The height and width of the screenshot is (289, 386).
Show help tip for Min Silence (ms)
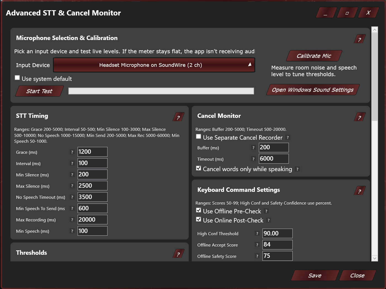point(72,175)
